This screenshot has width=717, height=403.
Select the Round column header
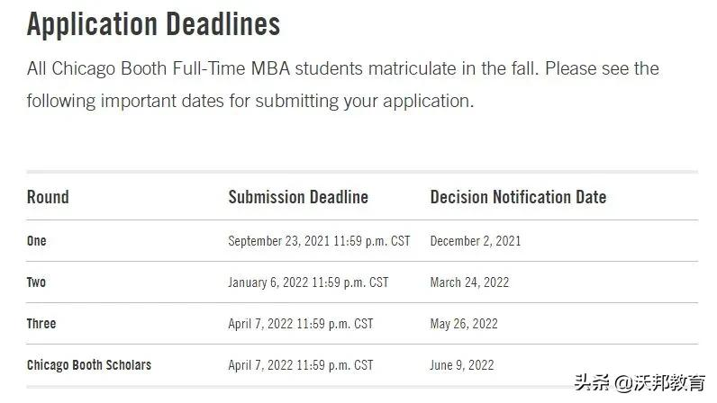pyautogui.click(x=48, y=197)
